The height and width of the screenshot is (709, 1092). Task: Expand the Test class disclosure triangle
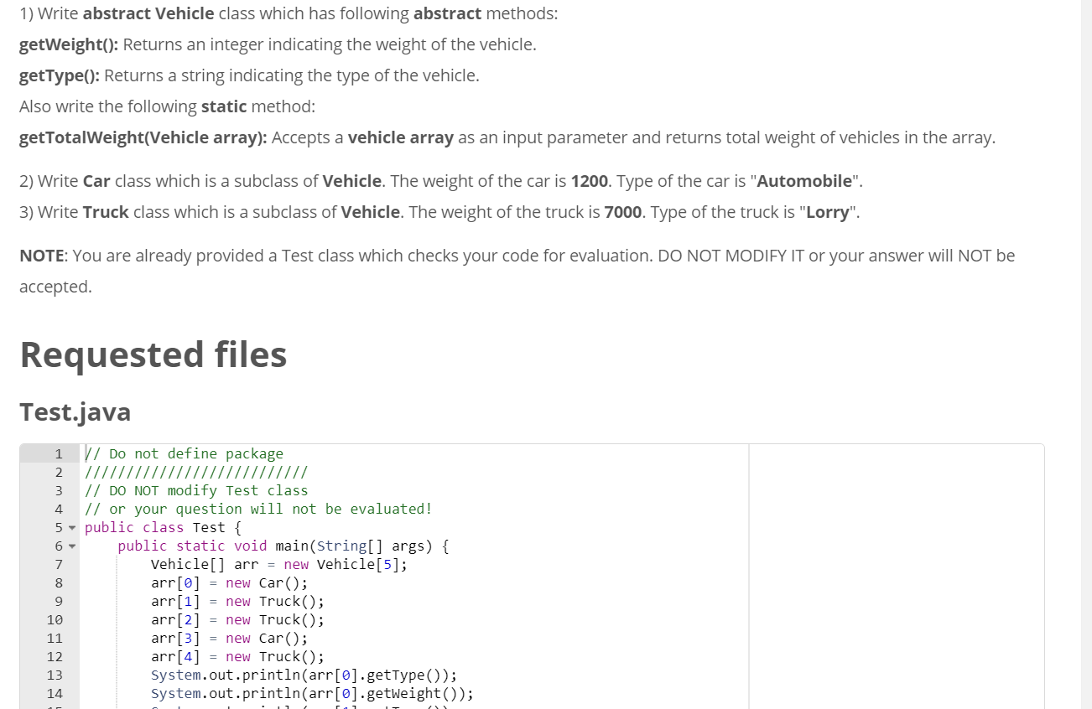point(71,527)
